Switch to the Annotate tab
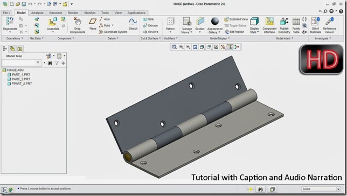 pyautogui.click(x=55, y=13)
